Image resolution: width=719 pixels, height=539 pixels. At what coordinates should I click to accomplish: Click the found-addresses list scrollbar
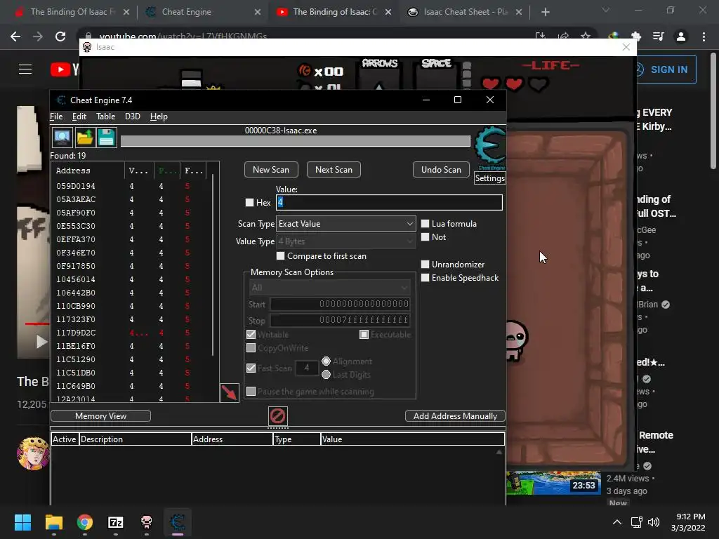tap(213, 266)
